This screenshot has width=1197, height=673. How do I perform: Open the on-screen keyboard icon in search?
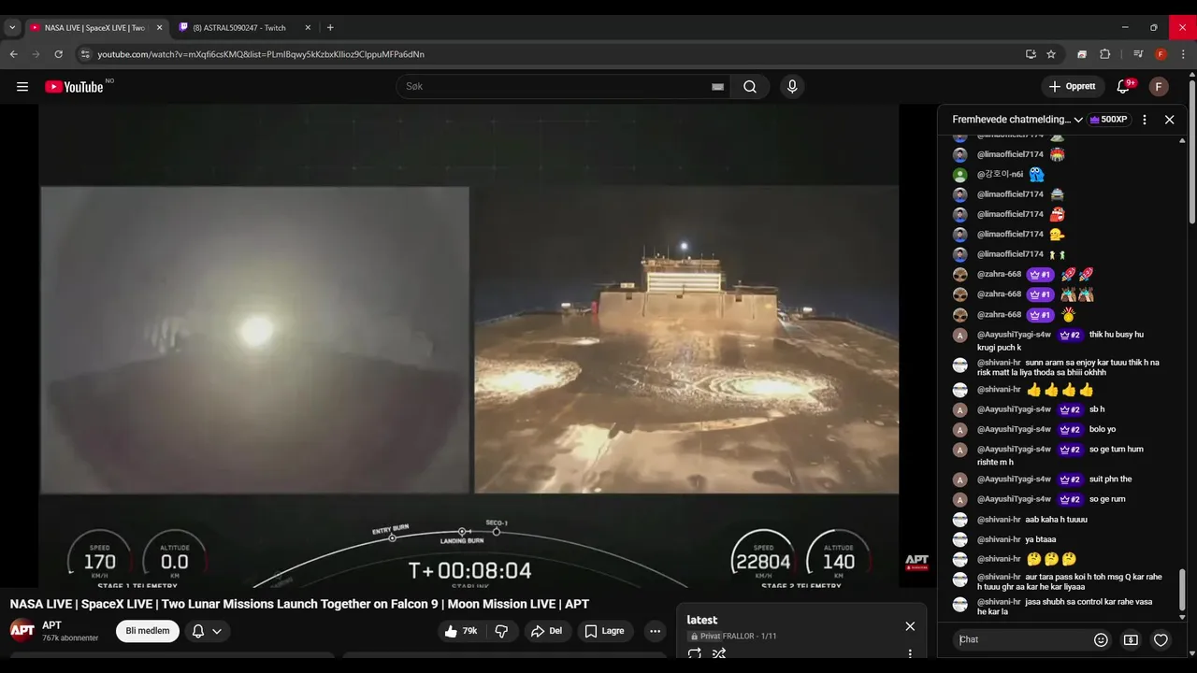click(x=717, y=87)
